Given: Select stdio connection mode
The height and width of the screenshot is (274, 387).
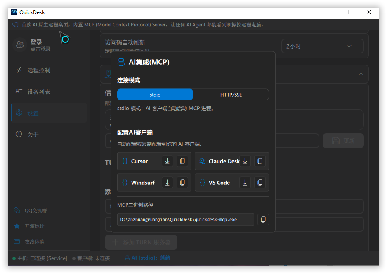Looking at the screenshot, I should pyautogui.click(x=155, y=95).
